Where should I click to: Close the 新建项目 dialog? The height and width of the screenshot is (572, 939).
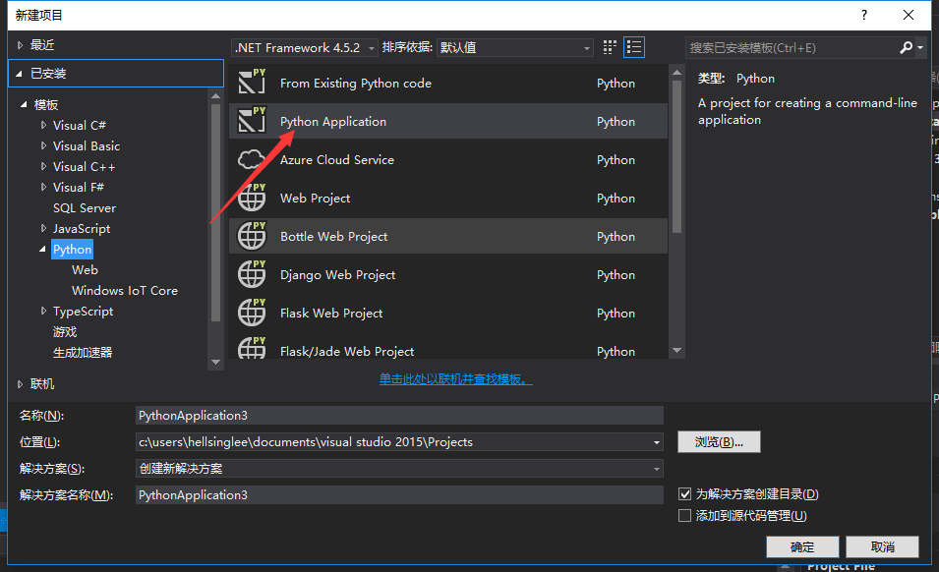point(909,15)
